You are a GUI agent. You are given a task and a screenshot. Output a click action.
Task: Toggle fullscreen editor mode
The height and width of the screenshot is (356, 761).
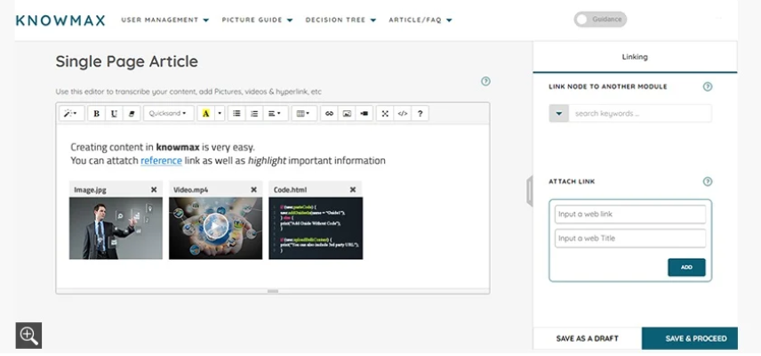point(385,114)
